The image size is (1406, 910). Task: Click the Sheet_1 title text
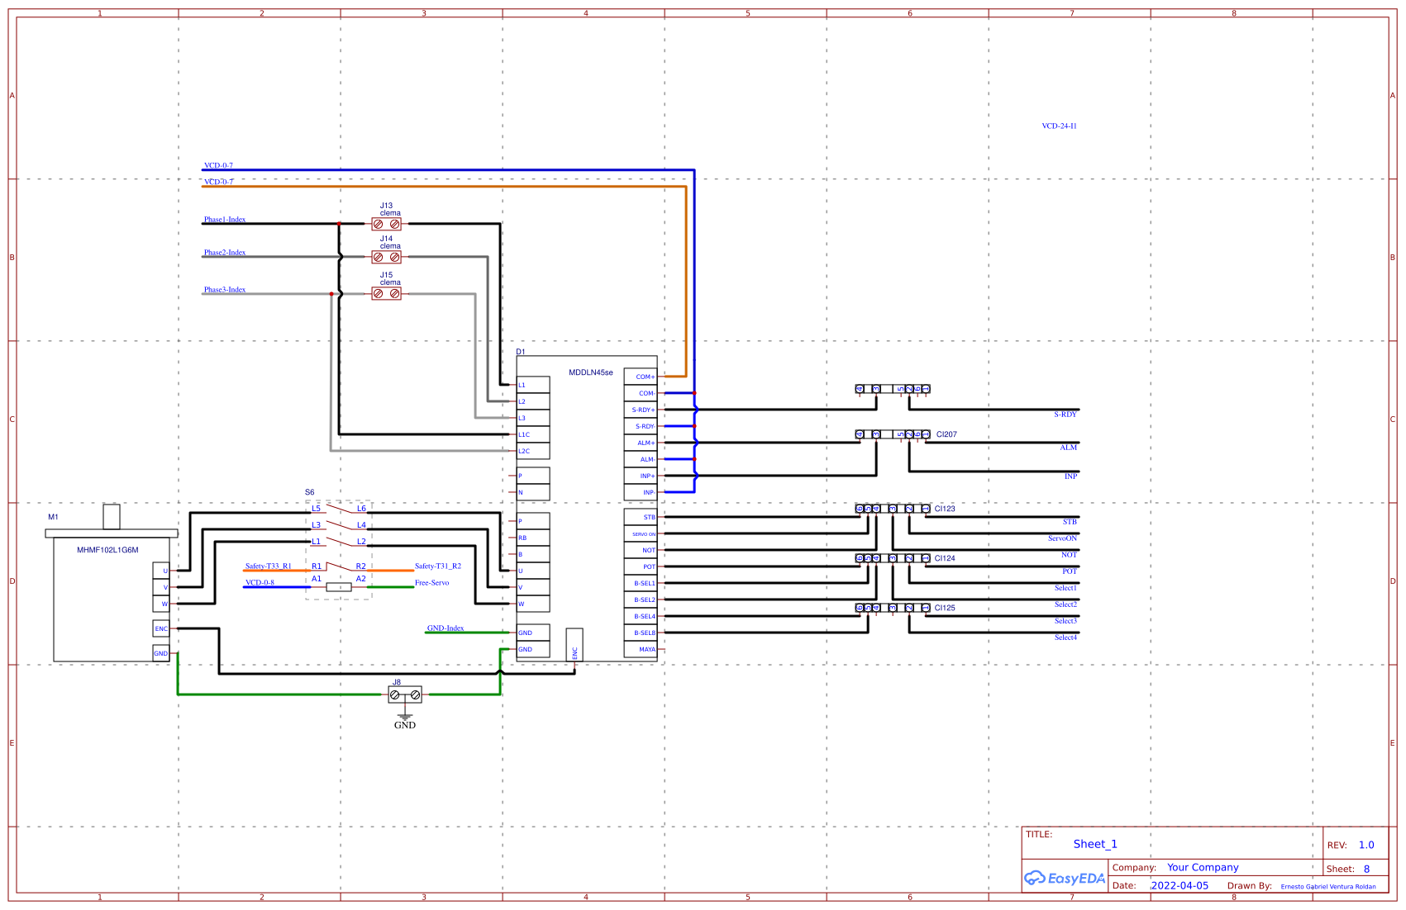pos(1095,844)
